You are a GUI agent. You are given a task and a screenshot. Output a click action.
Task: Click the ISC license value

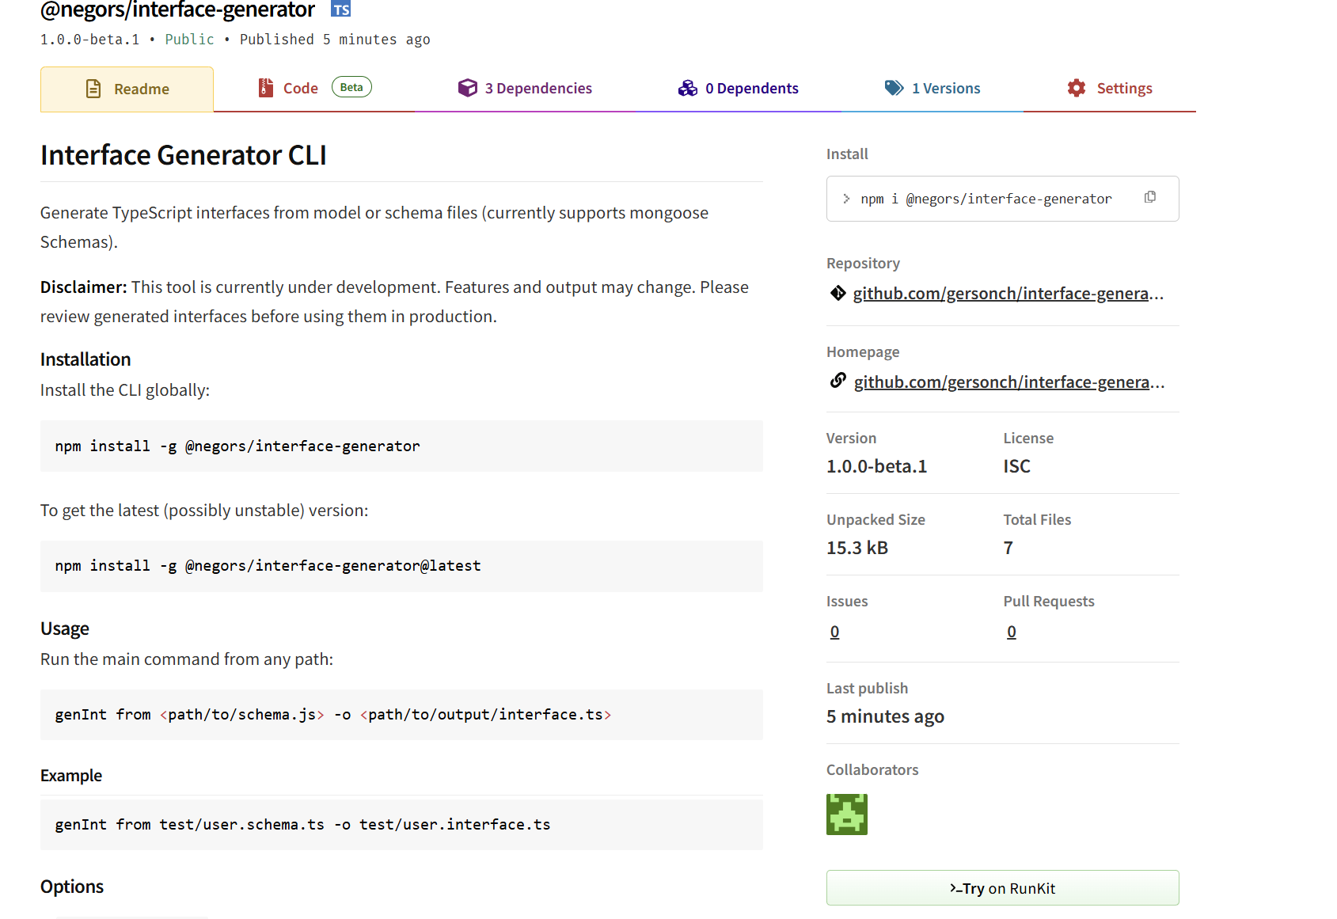[x=1016, y=466]
